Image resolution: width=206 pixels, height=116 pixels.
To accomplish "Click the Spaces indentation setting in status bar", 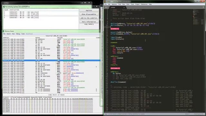I will click(187, 114).
